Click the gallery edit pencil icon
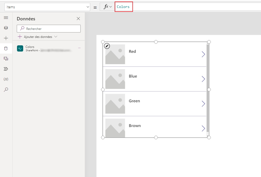The width and height of the screenshot is (261, 177). [x=107, y=46]
